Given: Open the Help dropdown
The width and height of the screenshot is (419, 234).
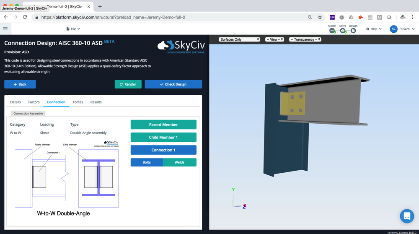Looking at the screenshot, I should pos(374,29).
